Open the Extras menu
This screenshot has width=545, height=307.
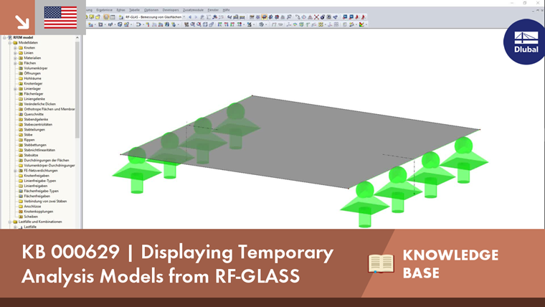pyautogui.click(x=120, y=10)
